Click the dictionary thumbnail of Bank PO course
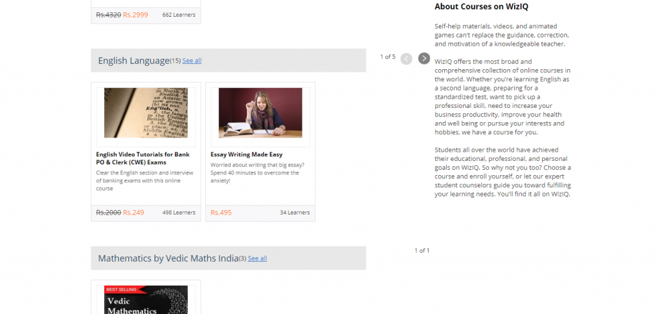 click(x=146, y=112)
